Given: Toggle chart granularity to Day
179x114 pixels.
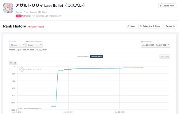Looking at the screenshot, I should (168, 56).
